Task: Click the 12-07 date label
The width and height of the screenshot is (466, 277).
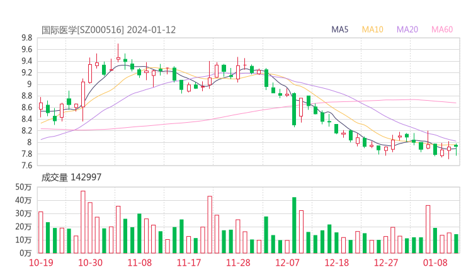Action: [x=287, y=263]
